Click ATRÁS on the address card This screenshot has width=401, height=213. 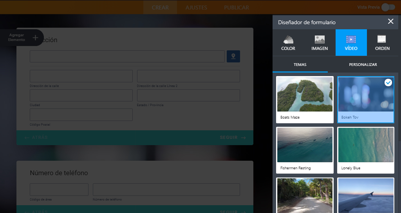click(36, 138)
